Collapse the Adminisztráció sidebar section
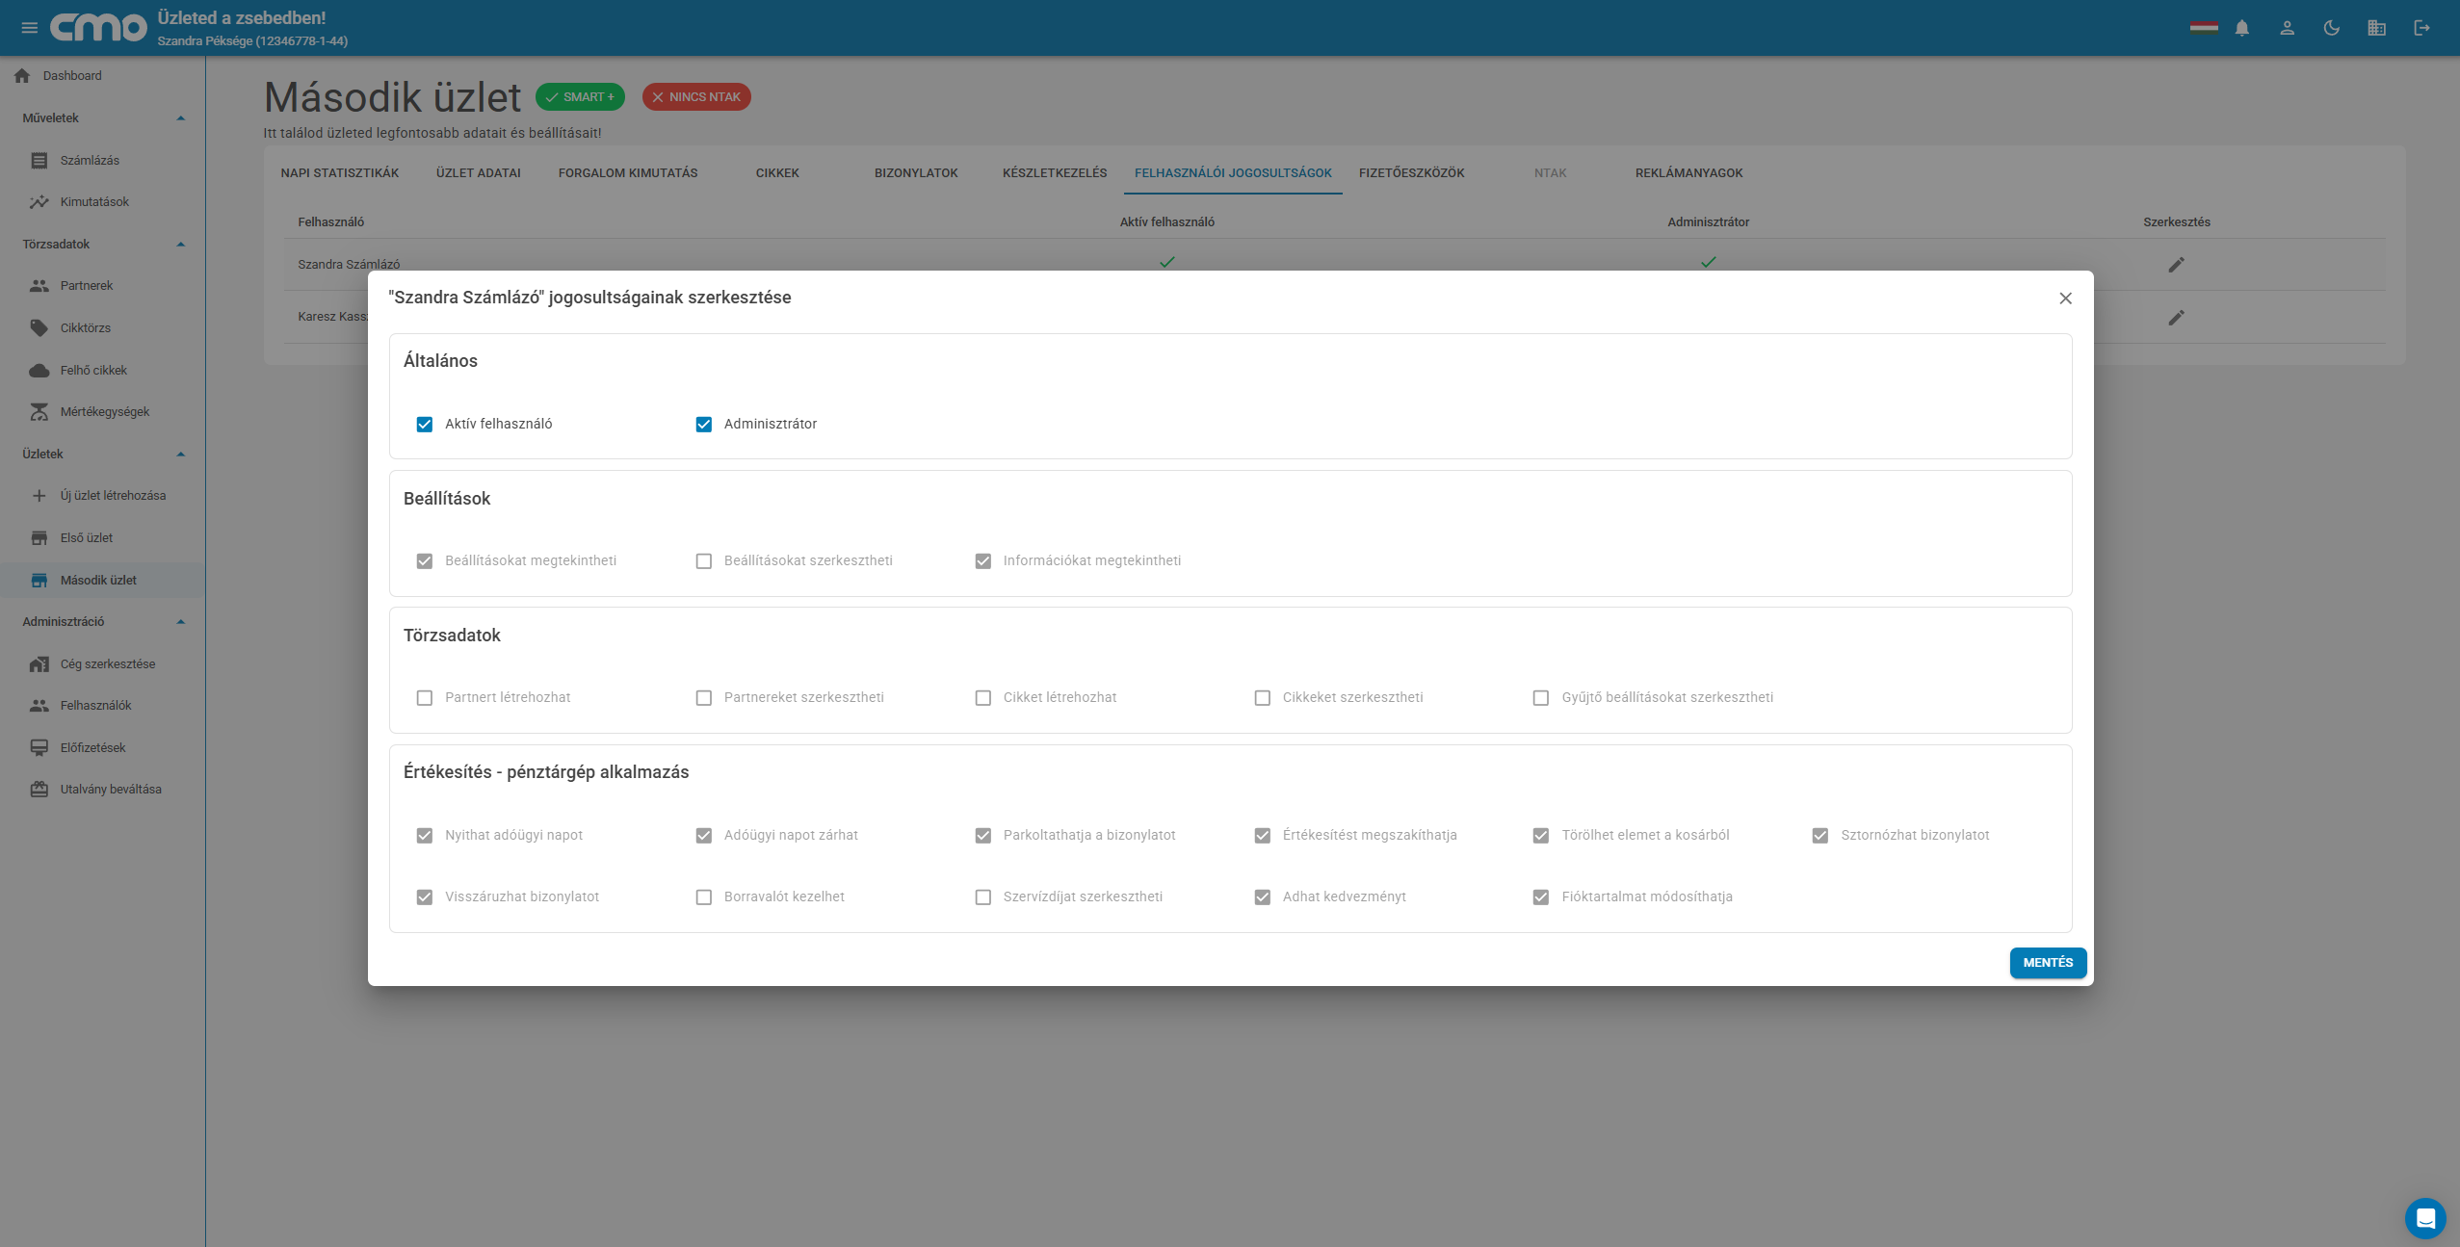The width and height of the screenshot is (2460, 1247). tap(180, 622)
